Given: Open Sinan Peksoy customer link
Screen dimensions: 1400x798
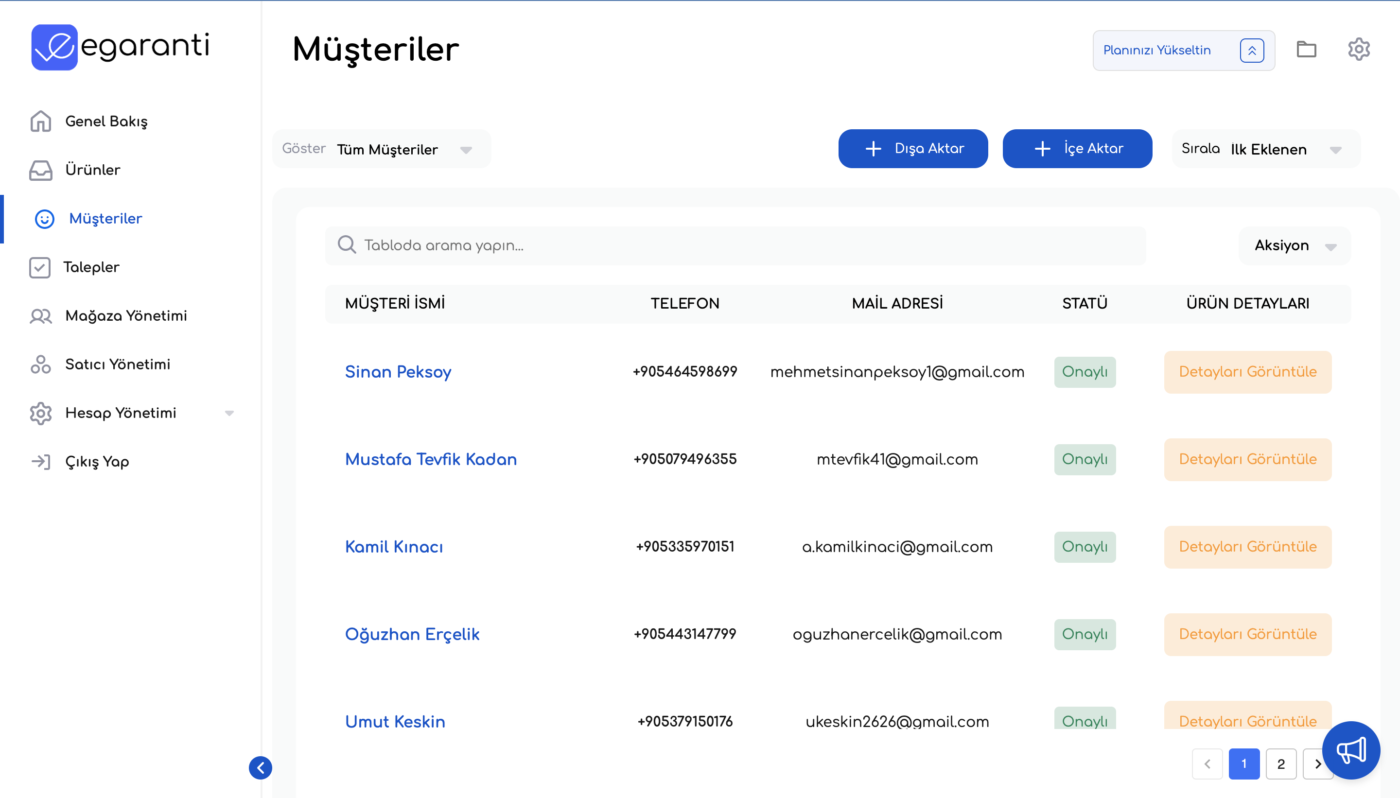Looking at the screenshot, I should coord(398,372).
